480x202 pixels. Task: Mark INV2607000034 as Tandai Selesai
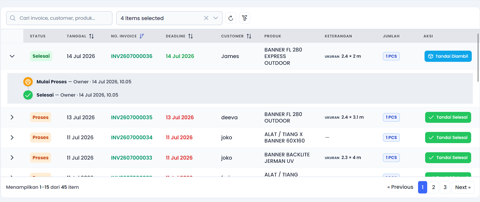point(448,138)
